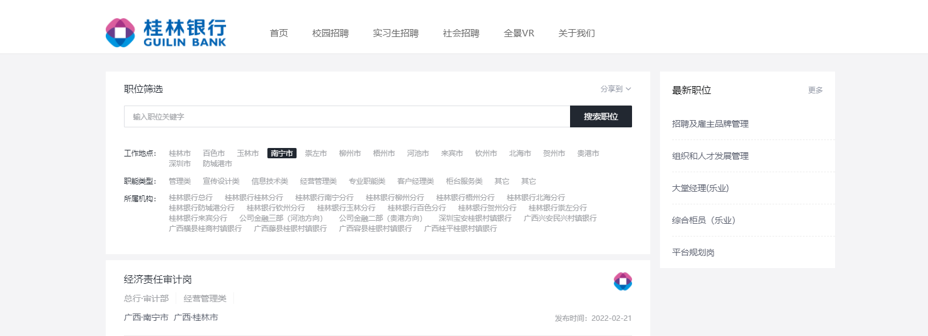Filter by 公司金融二部（贵港方向）
The width and height of the screenshot is (928, 336).
coord(383,218)
